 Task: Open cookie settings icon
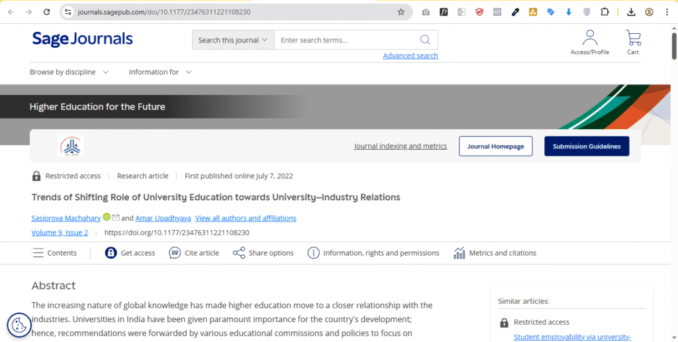(19, 325)
